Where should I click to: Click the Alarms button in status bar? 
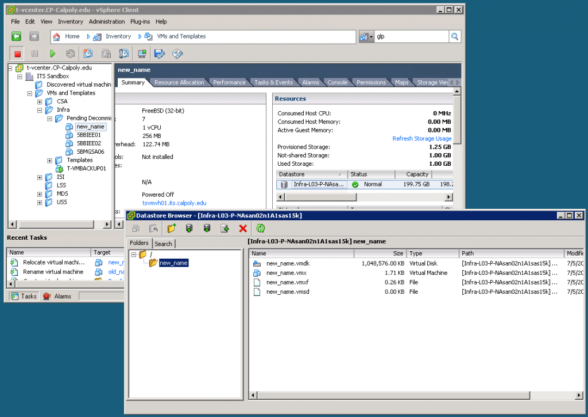pos(58,297)
